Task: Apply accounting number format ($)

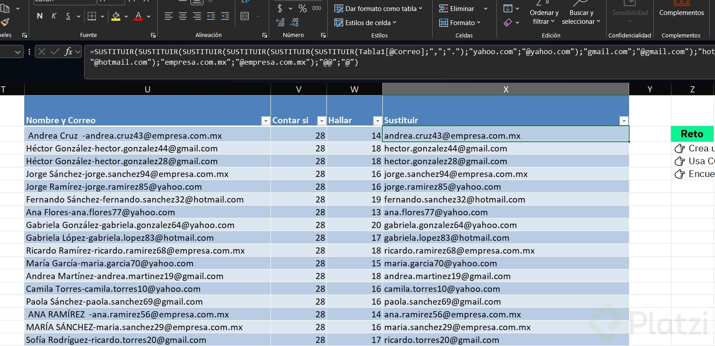Action: point(280,8)
